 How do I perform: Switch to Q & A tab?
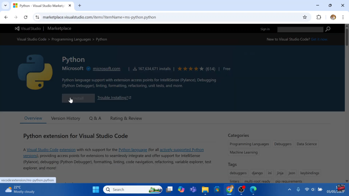click(x=95, y=118)
